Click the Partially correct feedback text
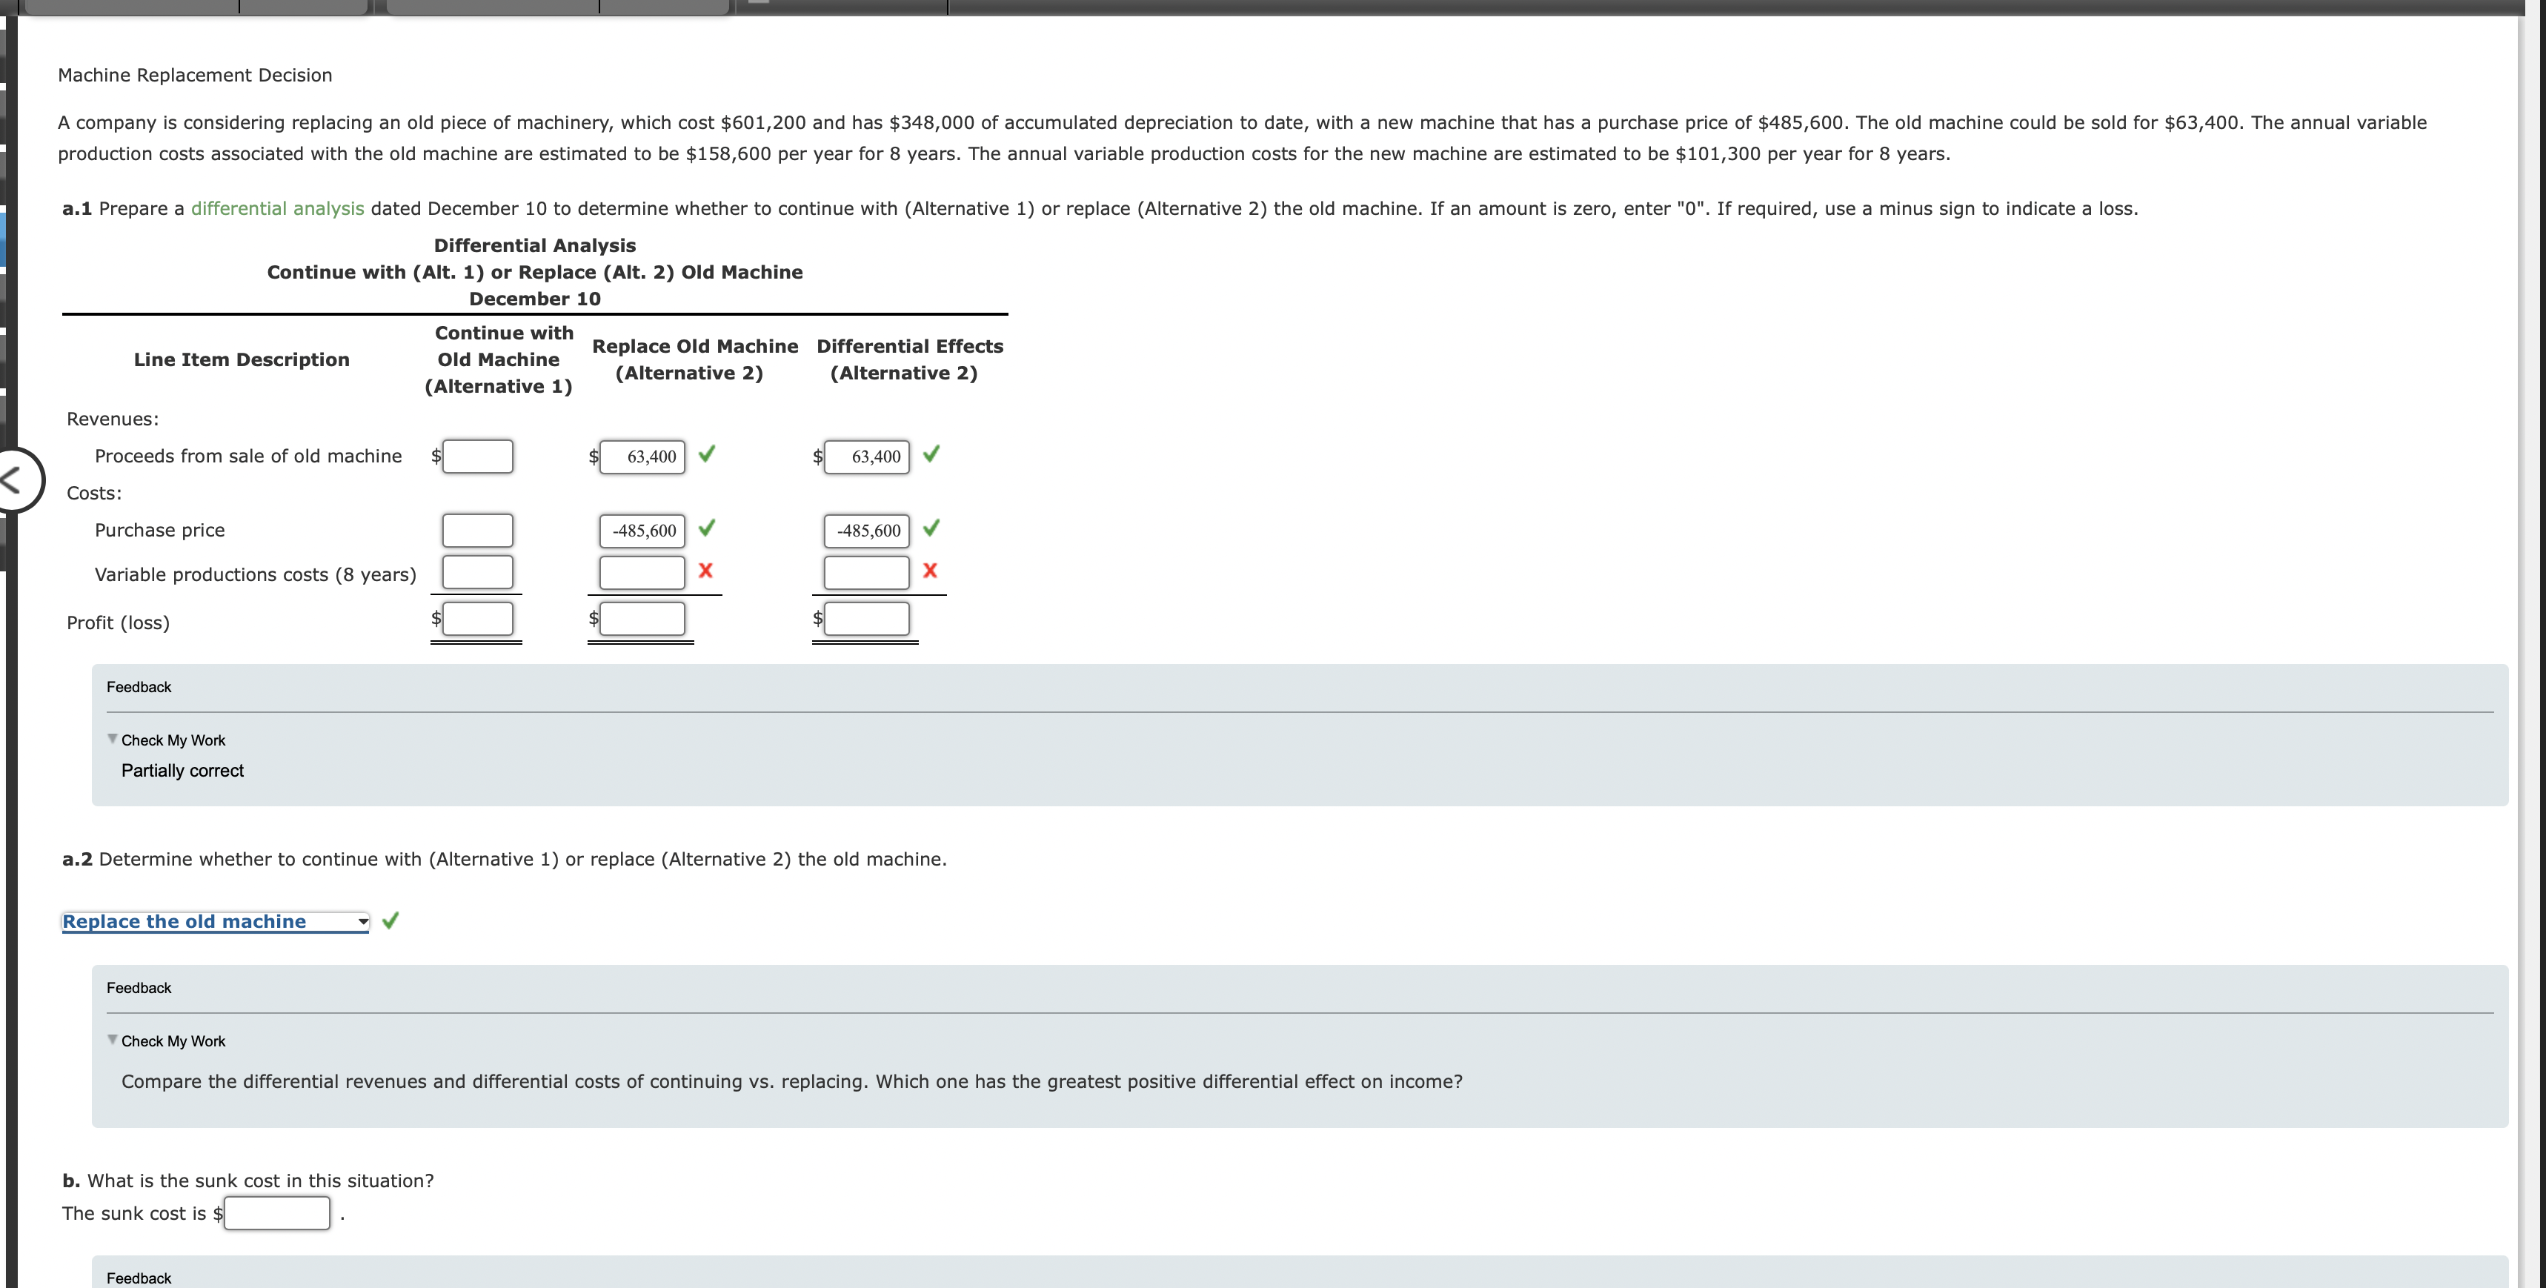Image resolution: width=2546 pixels, height=1288 pixels. tap(182, 770)
